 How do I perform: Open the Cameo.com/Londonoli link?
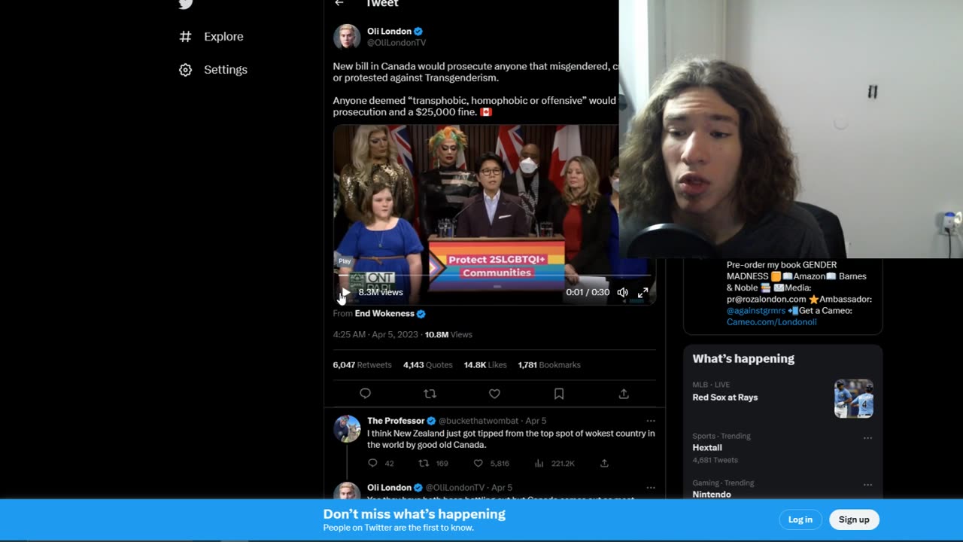771,321
